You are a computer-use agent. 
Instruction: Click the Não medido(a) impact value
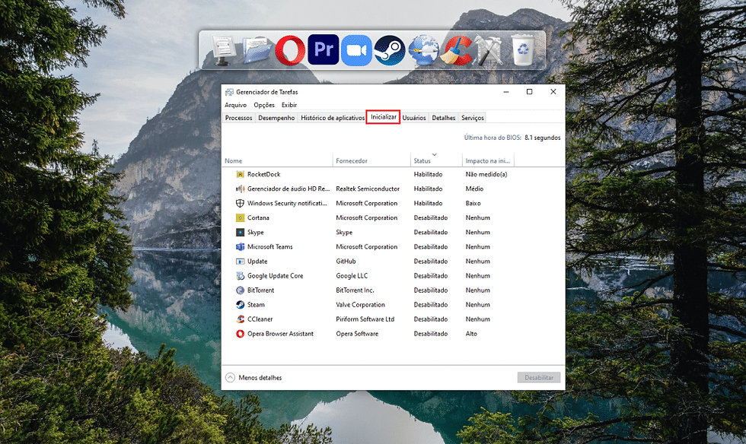[x=486, y=174]
